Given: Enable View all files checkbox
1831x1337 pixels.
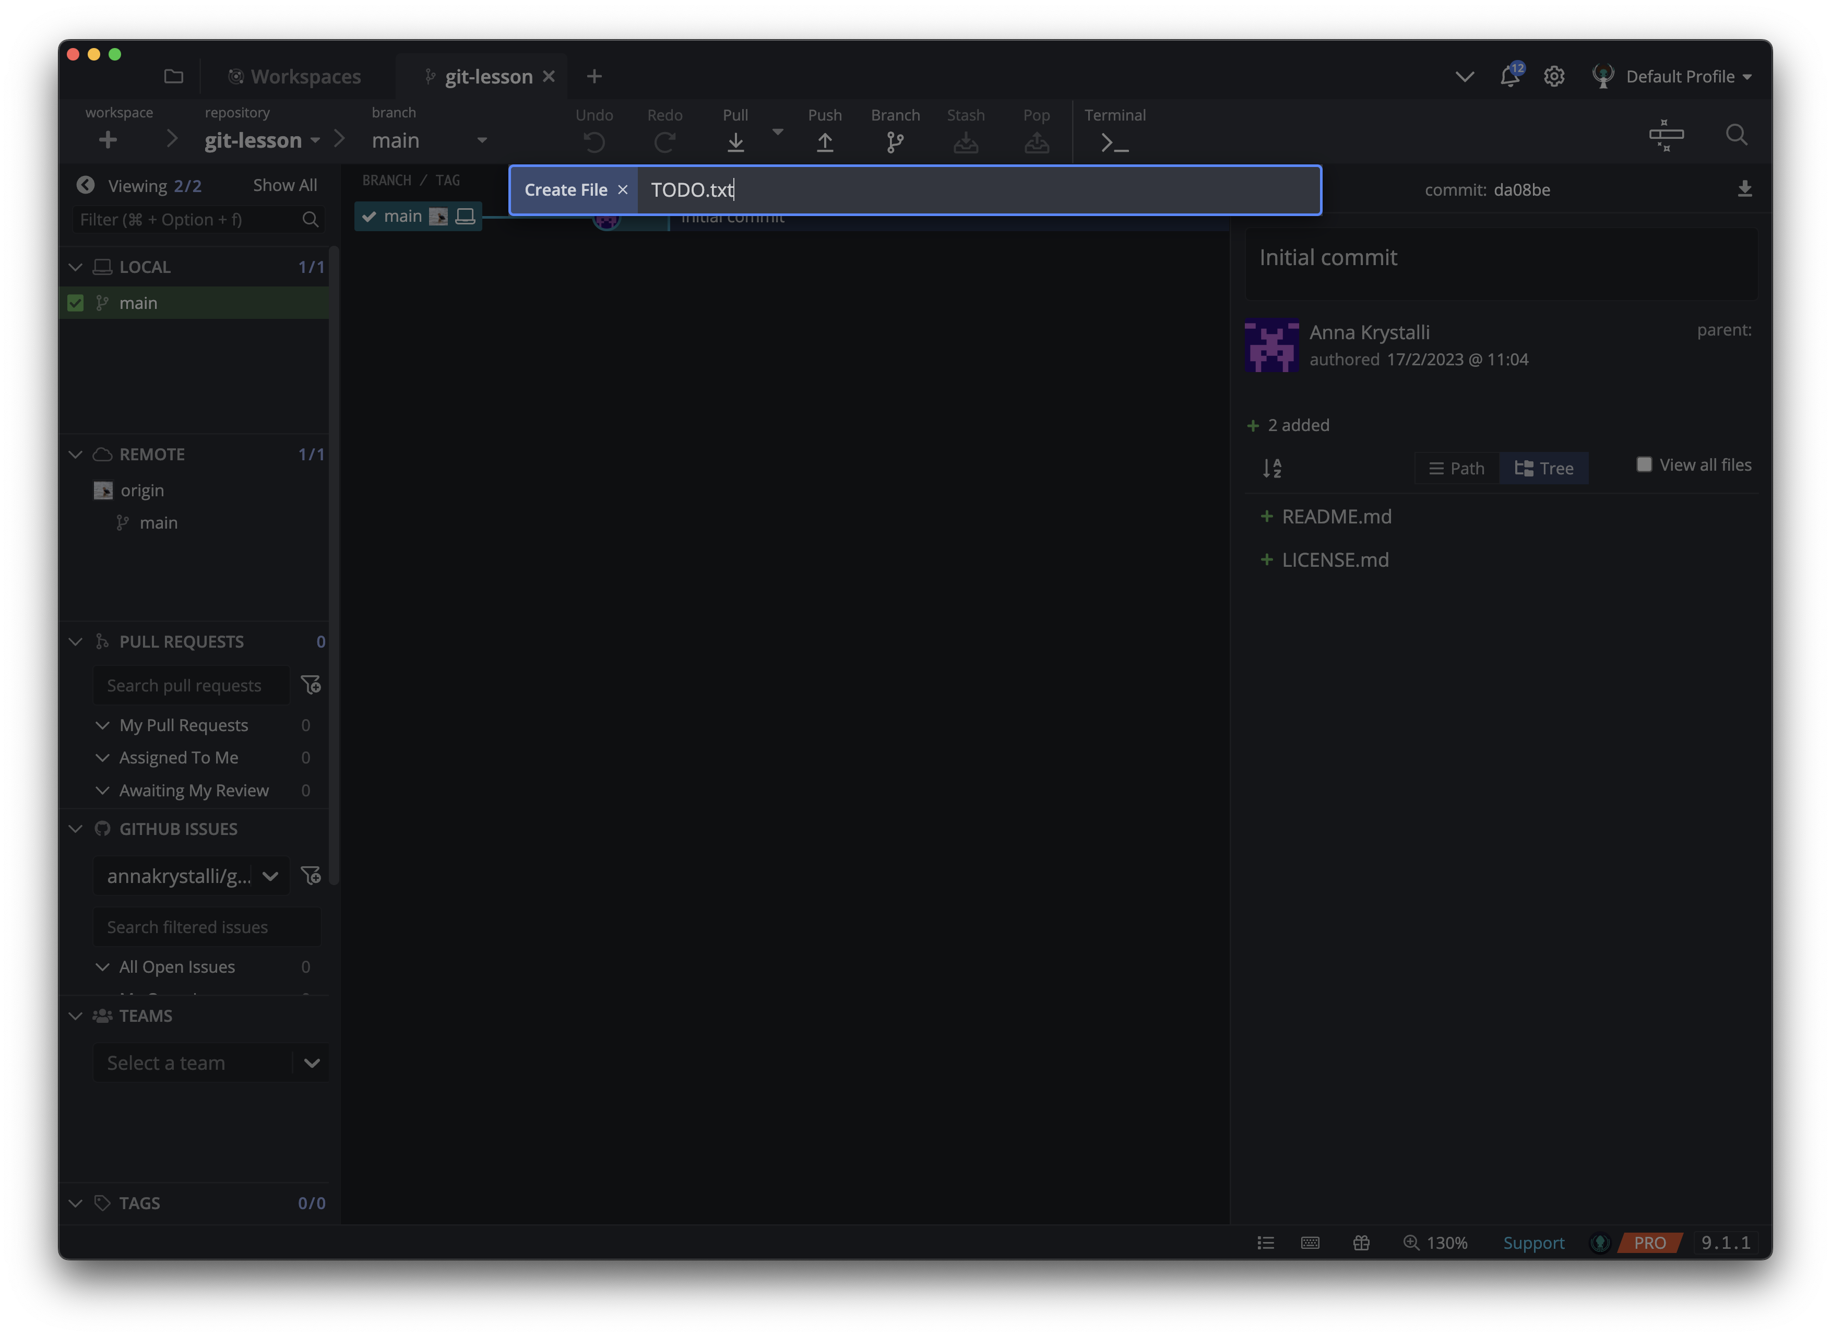Looking at the screenshot, I should tap(1643, 464).
